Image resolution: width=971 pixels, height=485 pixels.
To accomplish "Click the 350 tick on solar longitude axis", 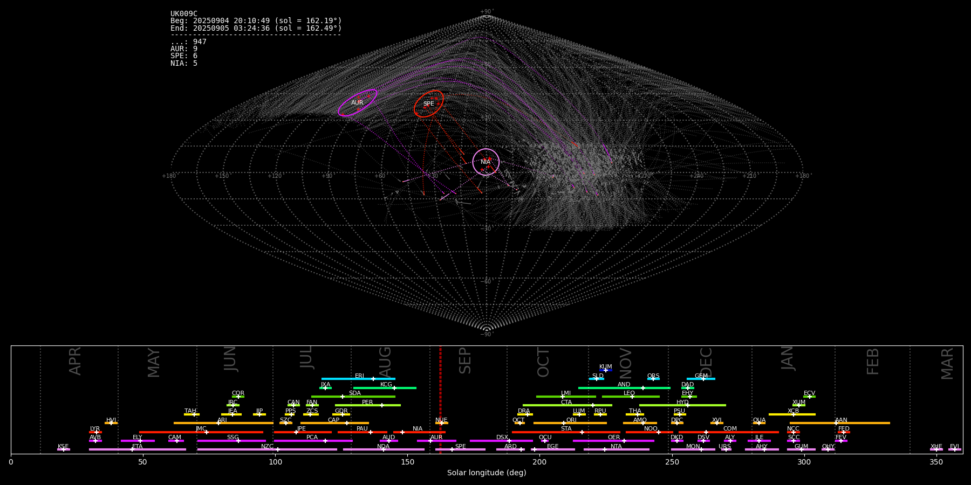I will point(936,462).
